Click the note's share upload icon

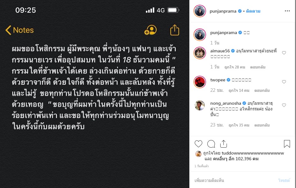point(175,30)
